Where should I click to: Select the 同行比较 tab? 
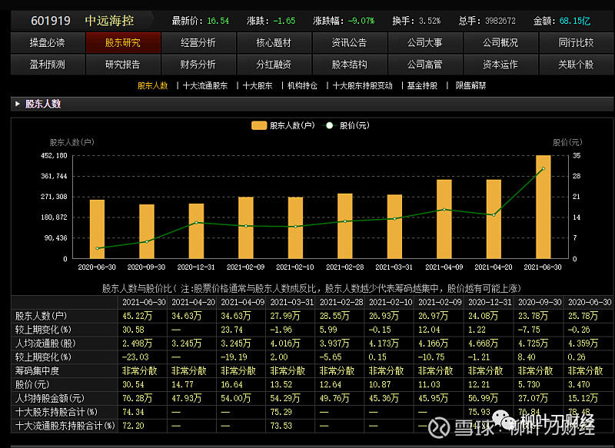point(576,43)
